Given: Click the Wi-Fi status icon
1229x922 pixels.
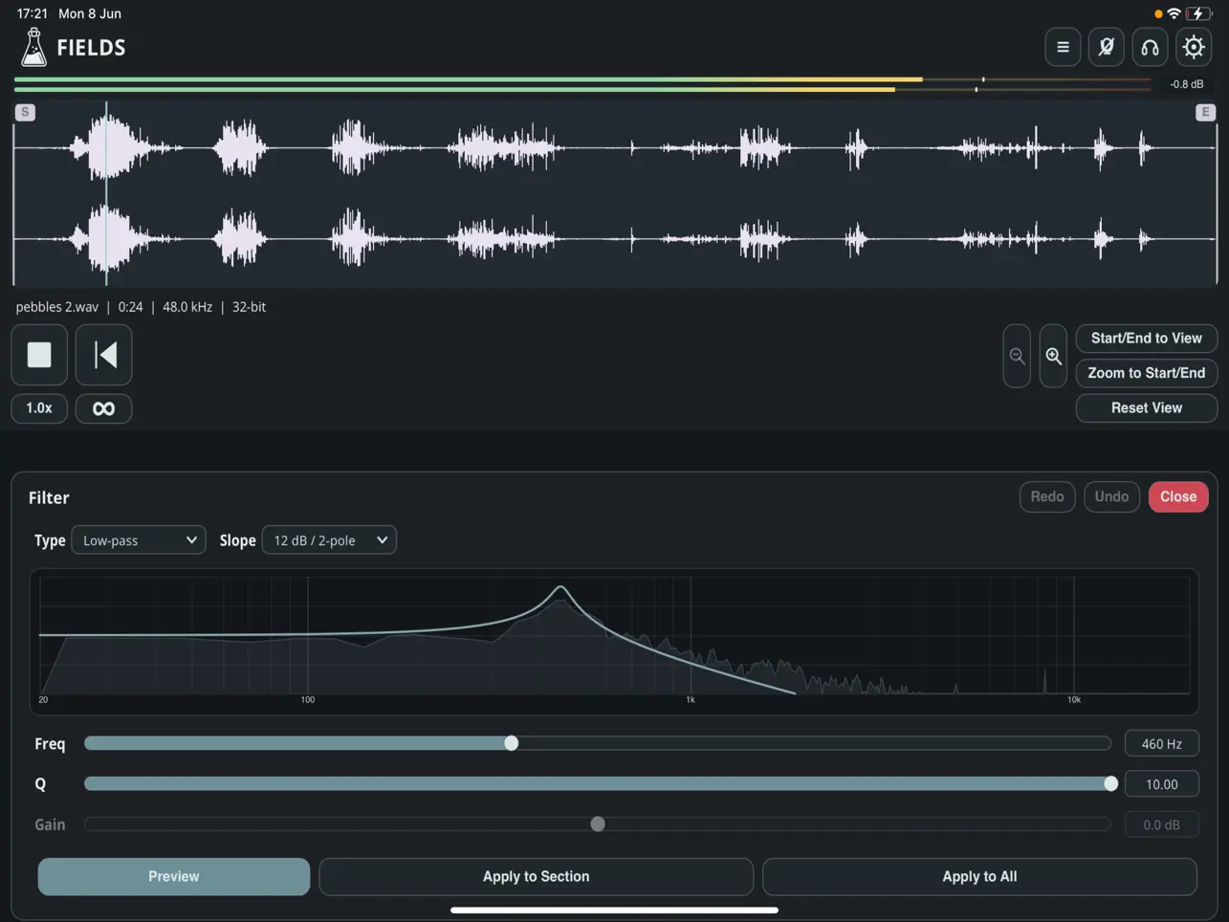Looking at the screenshot, I should click(x=1174, y=13).
